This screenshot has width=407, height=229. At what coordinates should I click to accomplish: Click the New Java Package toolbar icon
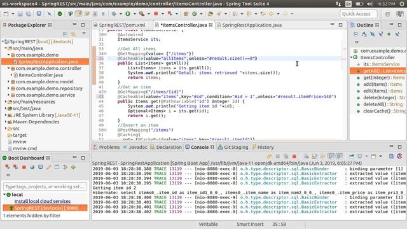(186, 14)
